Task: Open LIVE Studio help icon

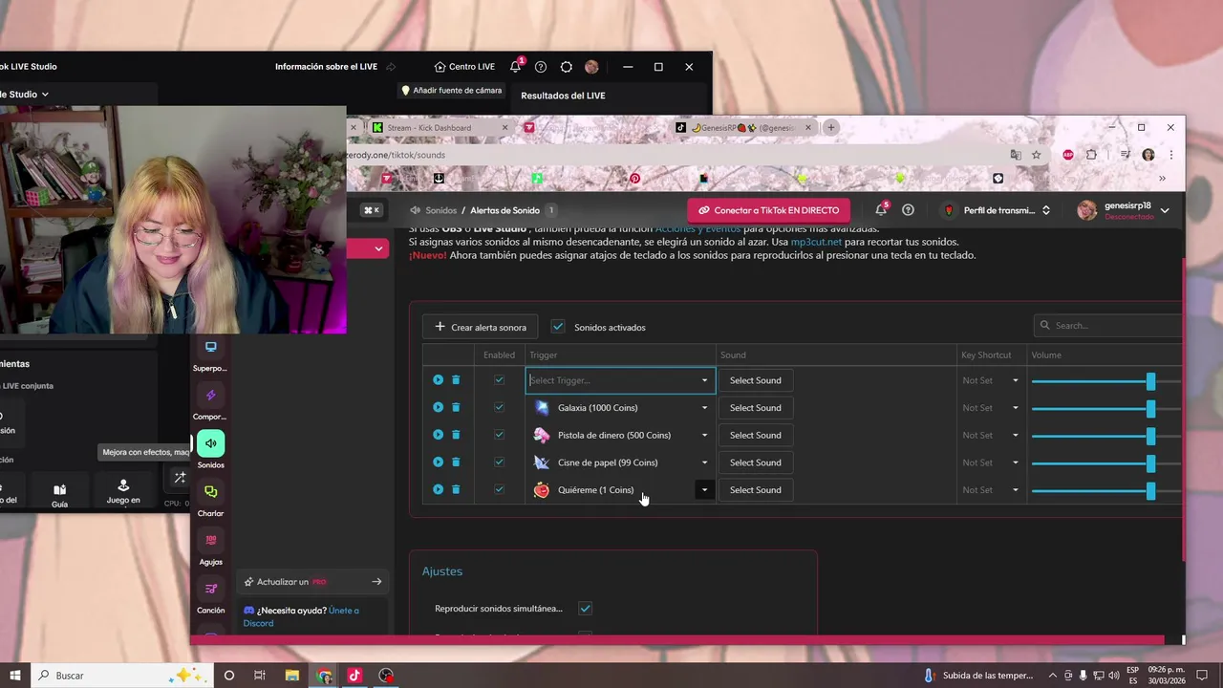Action: tap(541, 67)
